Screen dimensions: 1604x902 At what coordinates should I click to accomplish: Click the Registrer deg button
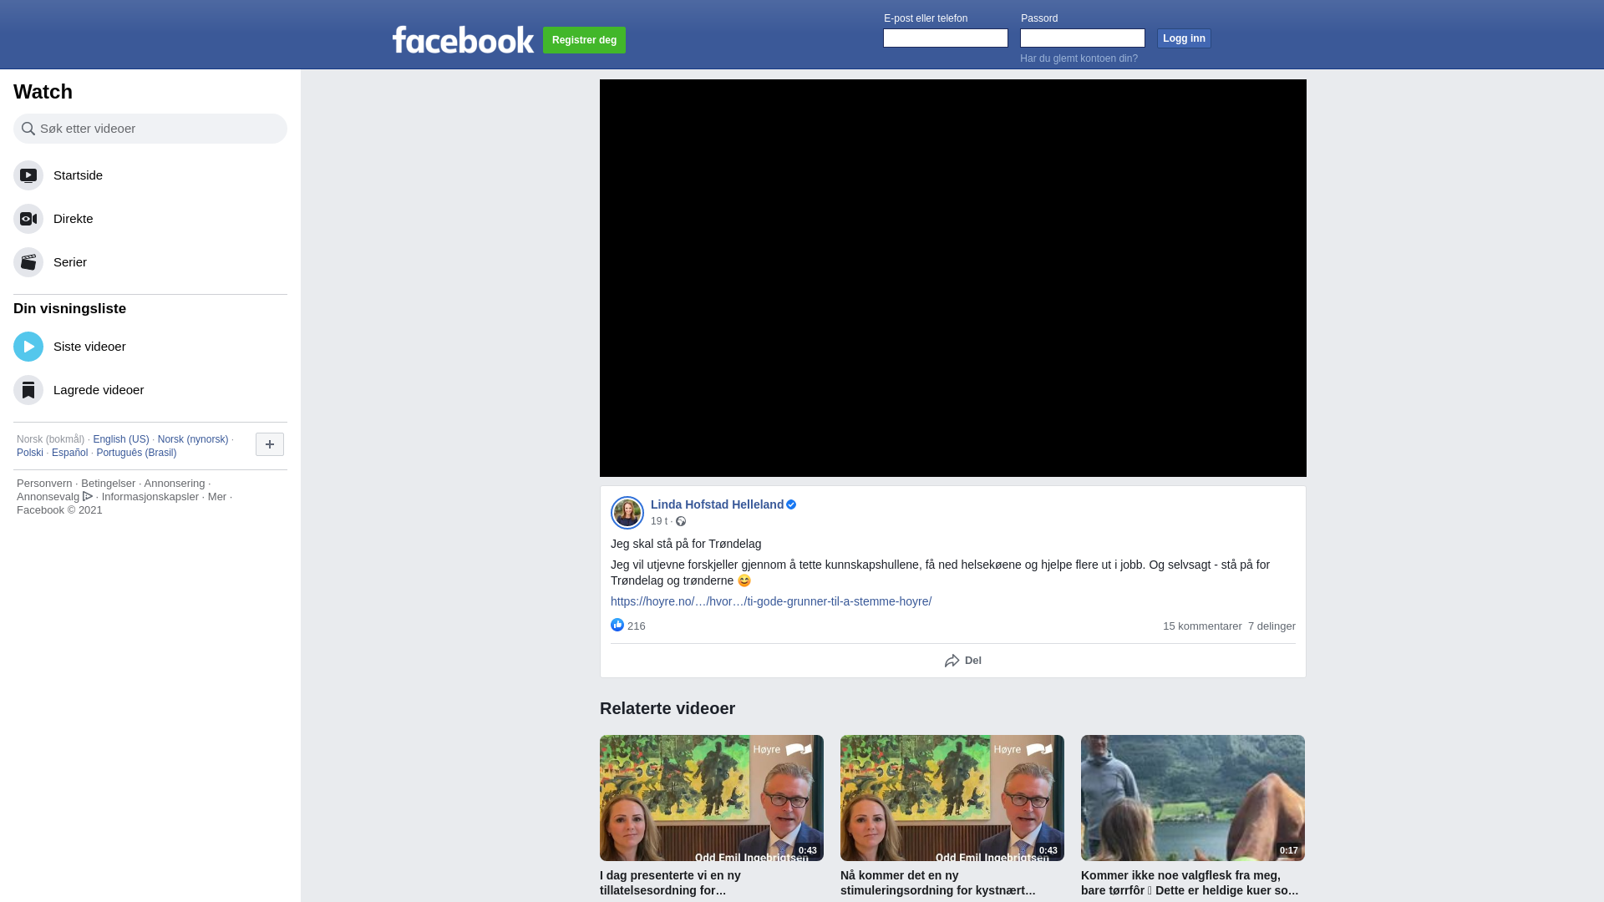point(584,40)
